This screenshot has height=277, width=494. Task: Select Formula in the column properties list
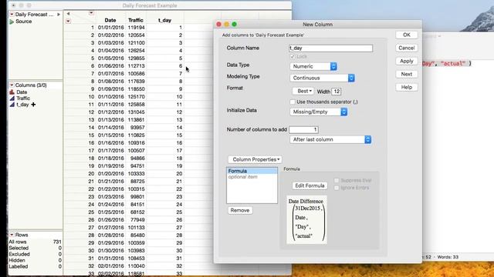[252, 171]
